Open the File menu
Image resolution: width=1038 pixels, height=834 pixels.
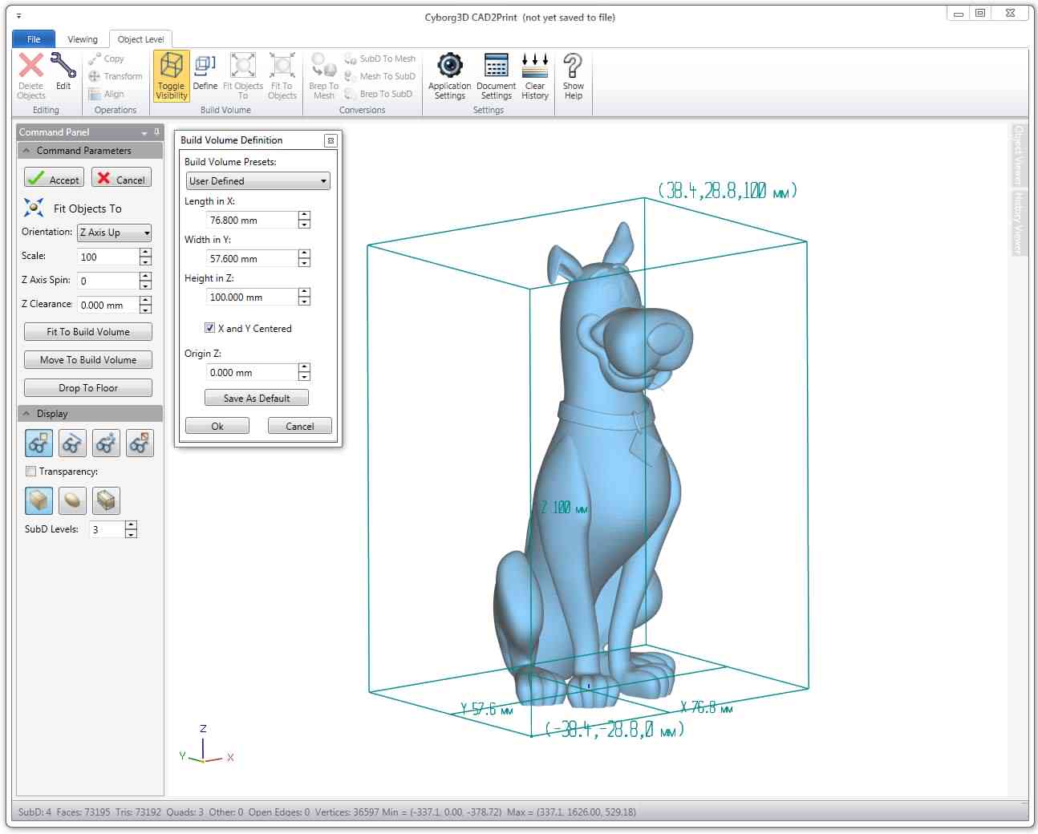(x=33, y=38)
